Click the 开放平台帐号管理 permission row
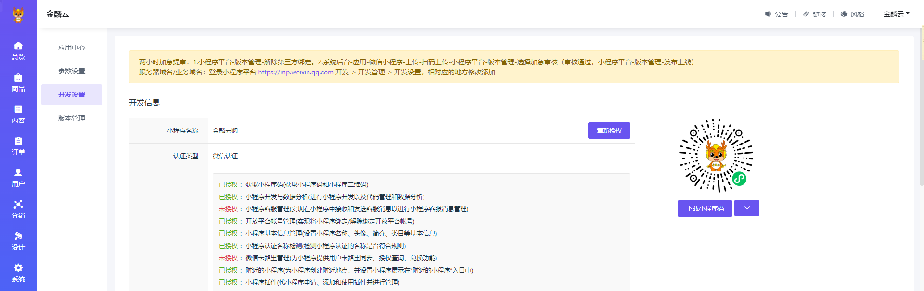The width and height of the screenshot is (924, 291). coord(317,221)
